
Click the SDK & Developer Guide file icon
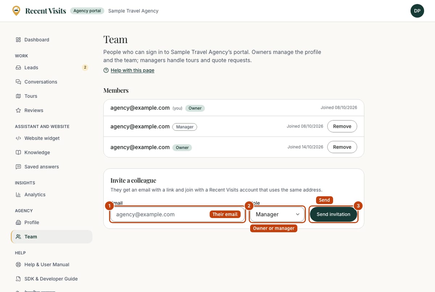tap(18, 279)
